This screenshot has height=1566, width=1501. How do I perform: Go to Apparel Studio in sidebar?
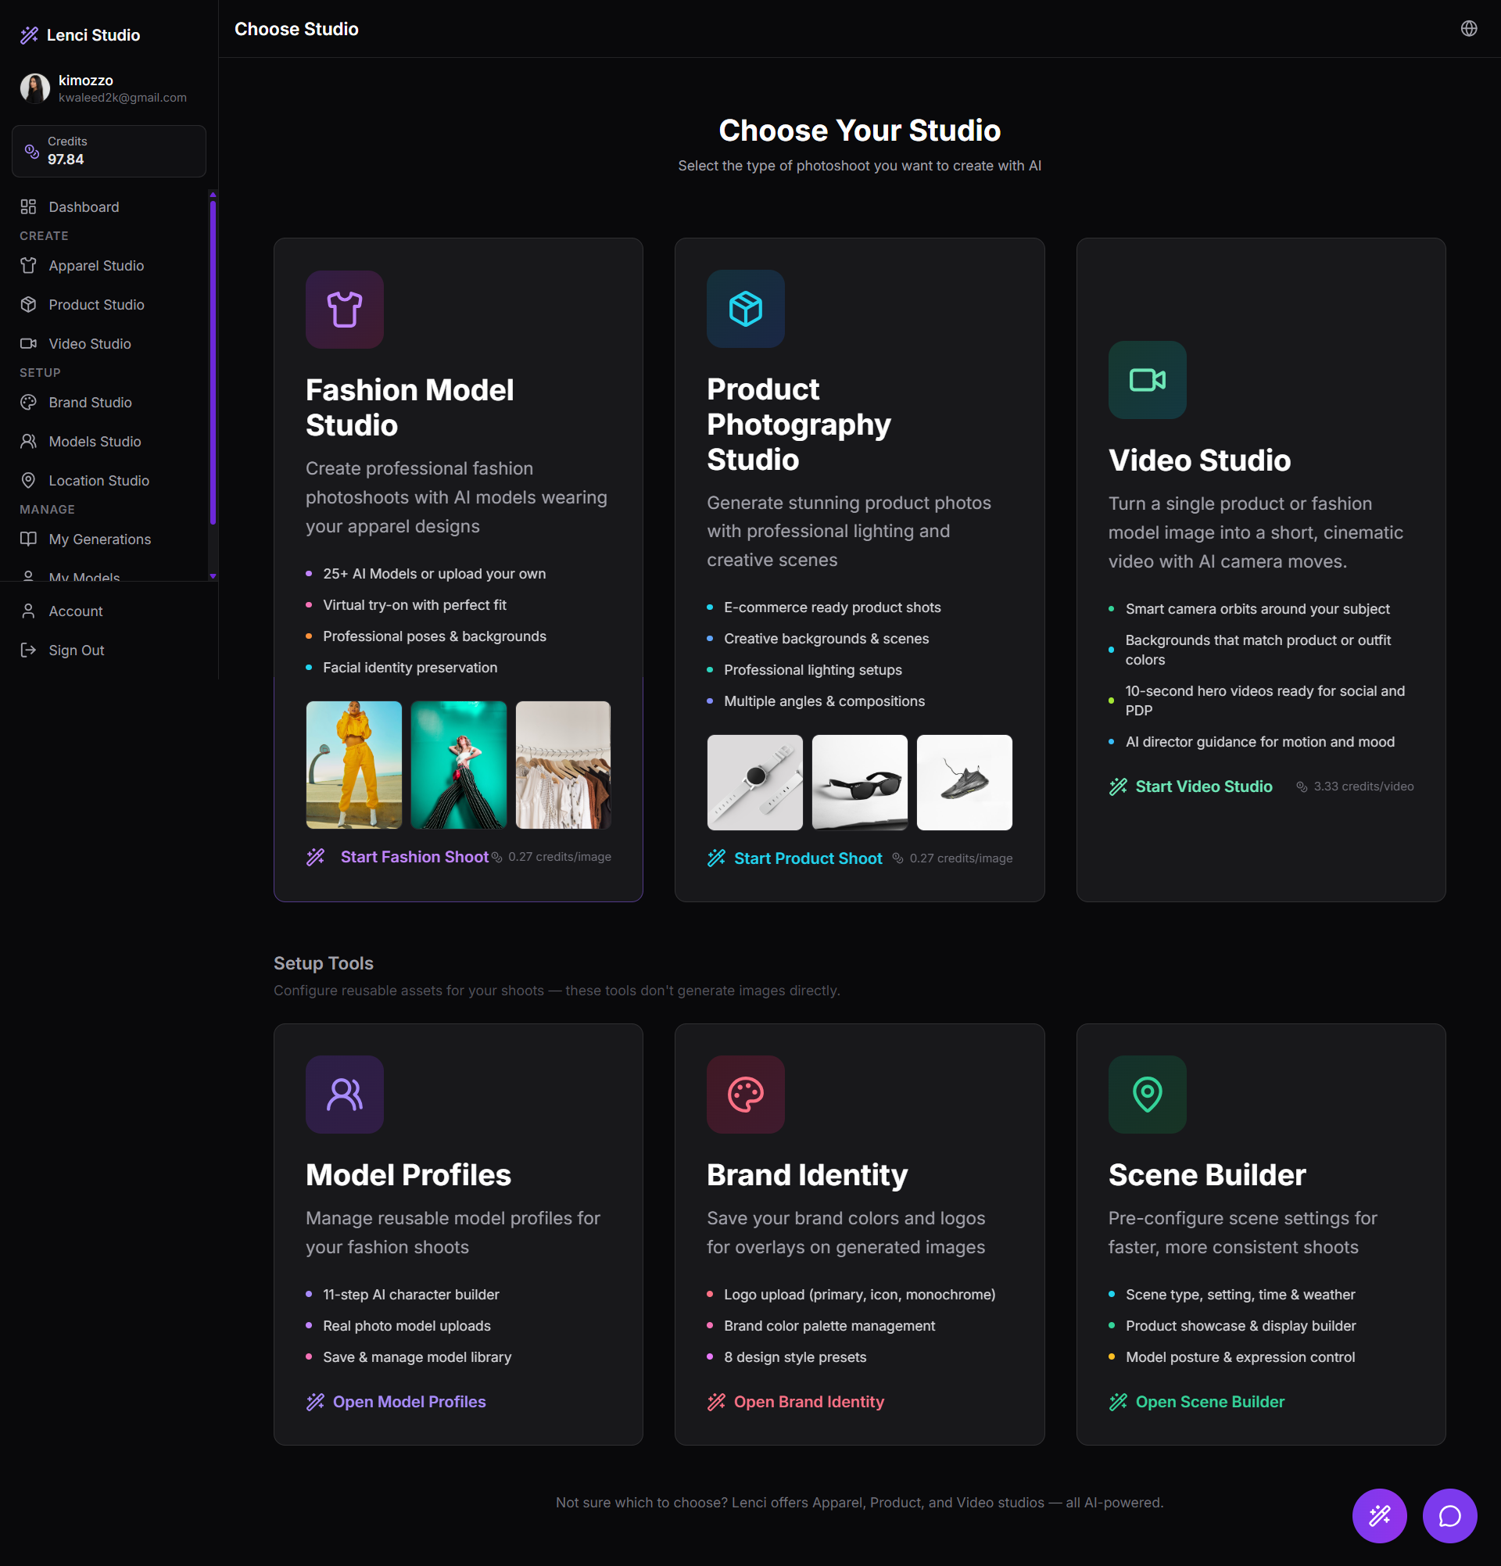(x=96, y=265)
